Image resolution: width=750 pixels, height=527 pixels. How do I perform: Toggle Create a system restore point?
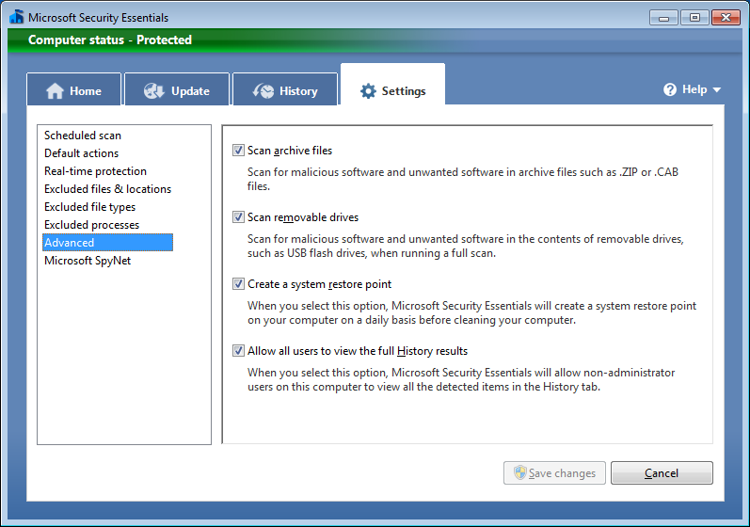point(238,284)
